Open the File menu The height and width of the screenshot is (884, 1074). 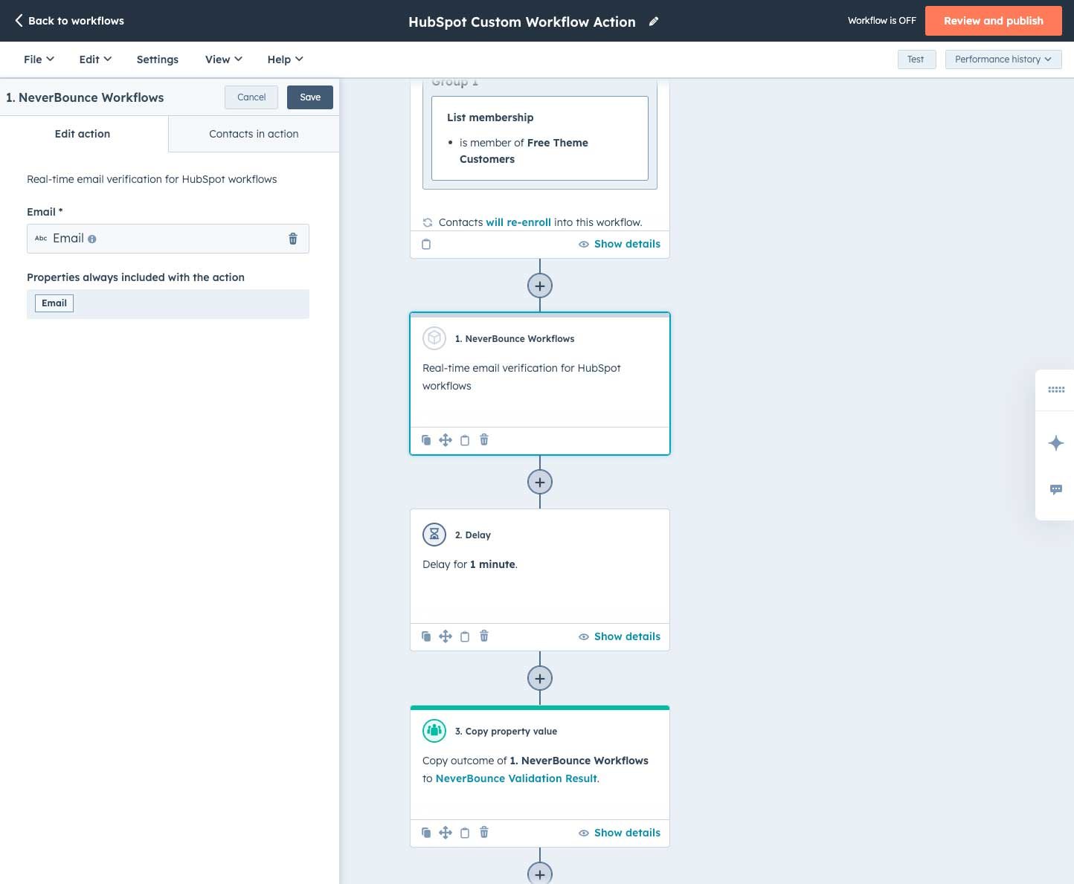39,59
